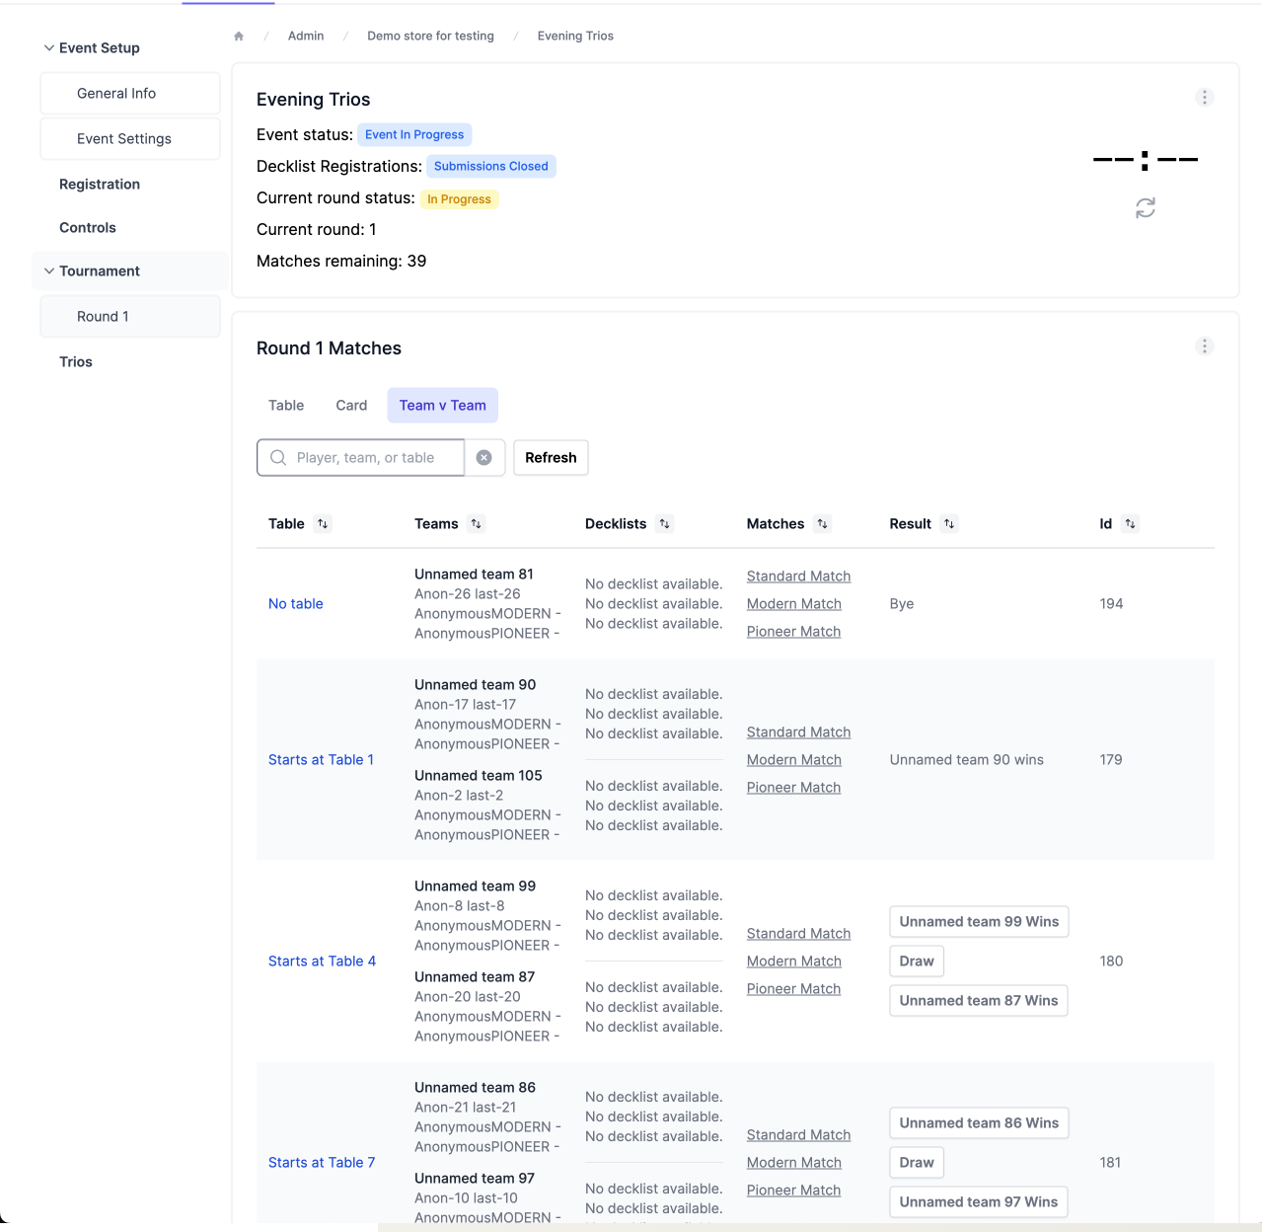Open Modern Match at Table 7
Screen dimensions: 1262x1232
794,1163
